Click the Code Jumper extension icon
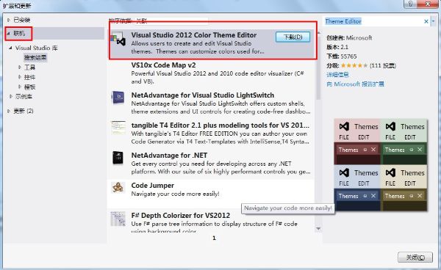Image resolution: width=441 pixels, height=270 pixels. pyautogui.click(x=118, y=188)
